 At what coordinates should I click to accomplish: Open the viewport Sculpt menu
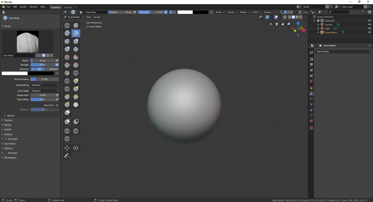[97, 17]
